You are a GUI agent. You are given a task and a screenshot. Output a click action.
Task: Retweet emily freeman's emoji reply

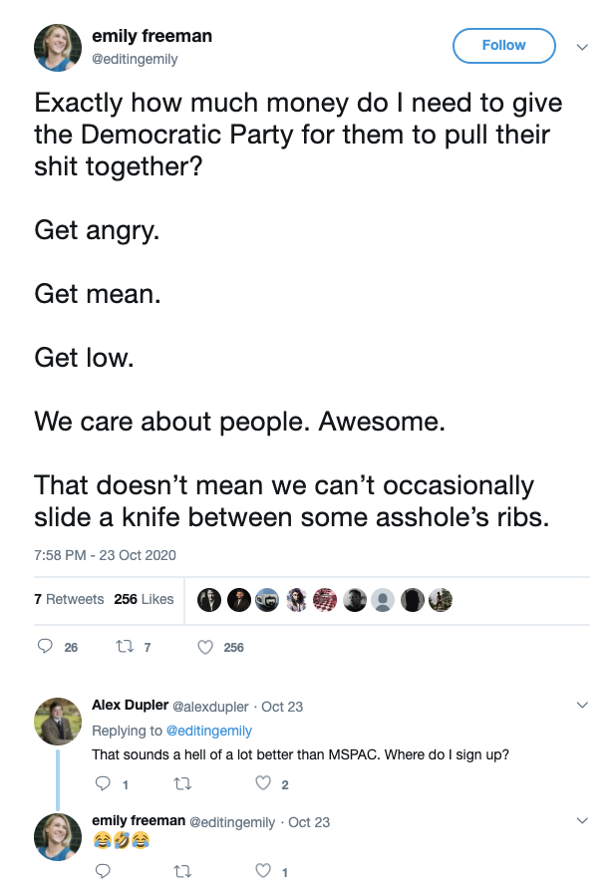click(x=182, y=871)
